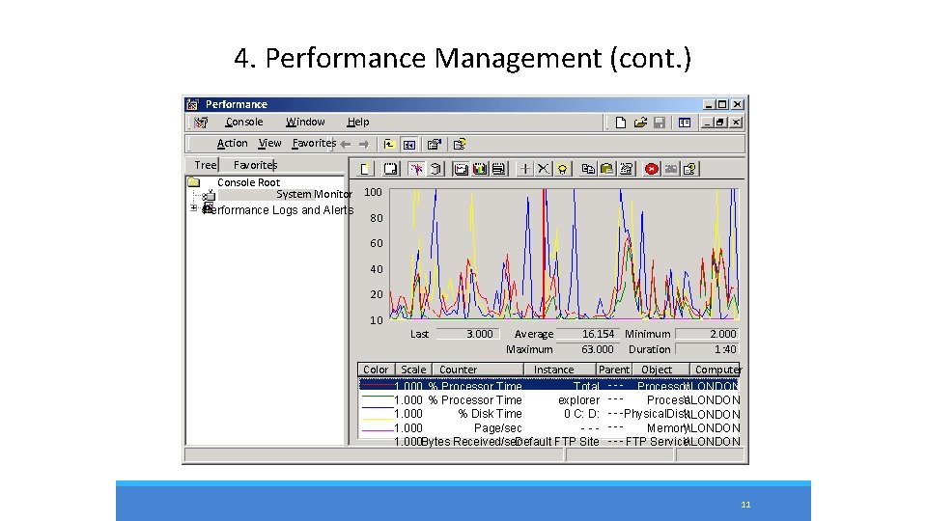
Task: Switch to View Chart icon
Action: (x=461, y=169)
